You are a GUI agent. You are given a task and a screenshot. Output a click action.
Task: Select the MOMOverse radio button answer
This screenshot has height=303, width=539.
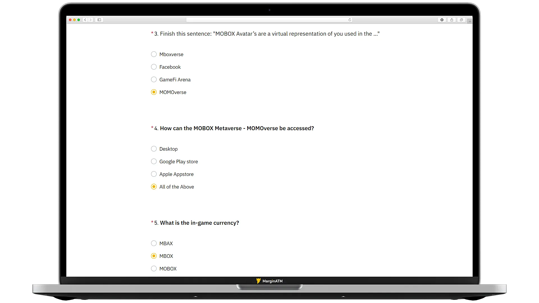tap(154, 92)
